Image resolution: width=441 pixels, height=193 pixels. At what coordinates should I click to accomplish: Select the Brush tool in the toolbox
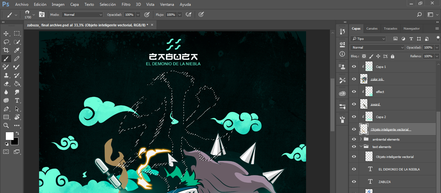6,59
